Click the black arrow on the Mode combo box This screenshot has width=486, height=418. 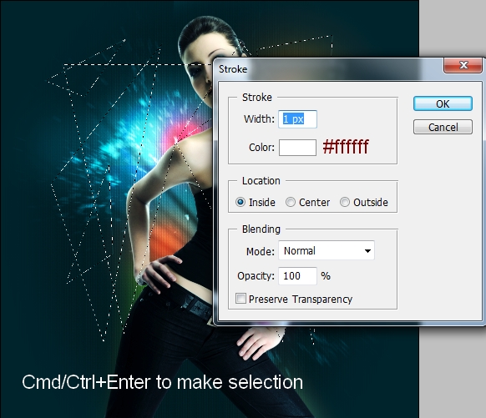[367, 251]
